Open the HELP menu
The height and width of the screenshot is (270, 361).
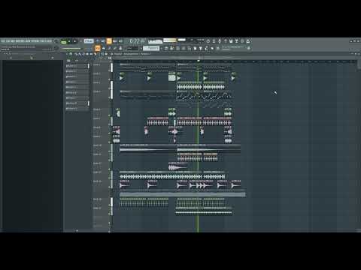pos(50,40)
